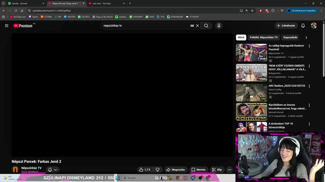Show more filter chips with right arrow
This screenshot has width=325, height=182.
click(306, 37)
